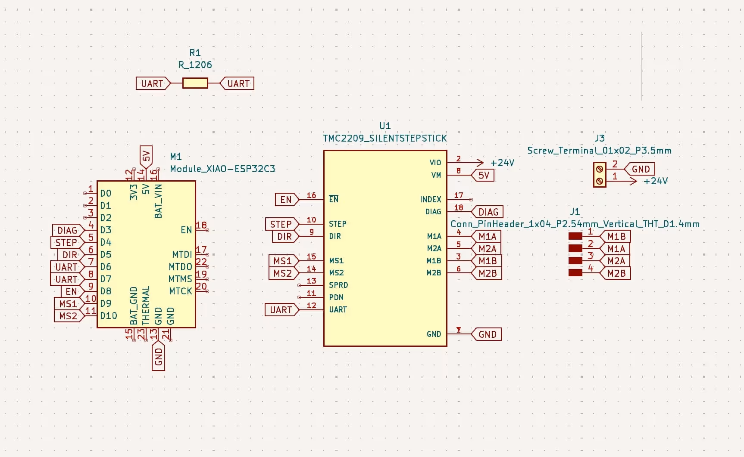Click the J3 screw terminal symbol
The height and width of the screenshot is (457, 744).
click(x=600, y=175)
